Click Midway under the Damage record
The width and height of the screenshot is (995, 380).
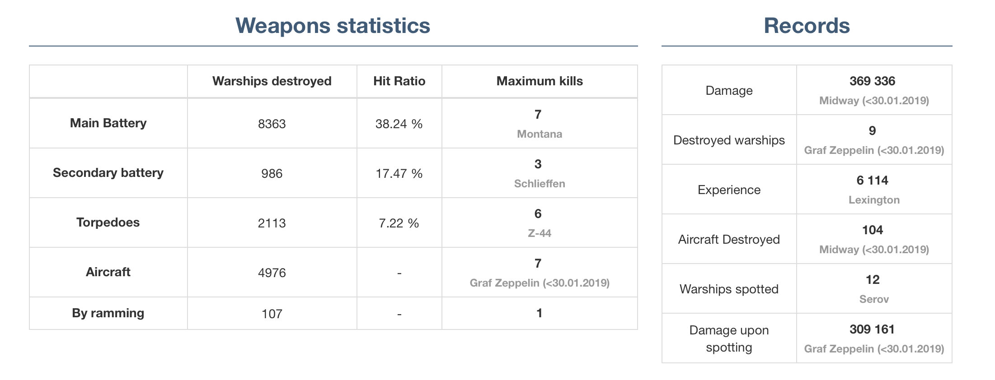(x=874, y=101)
